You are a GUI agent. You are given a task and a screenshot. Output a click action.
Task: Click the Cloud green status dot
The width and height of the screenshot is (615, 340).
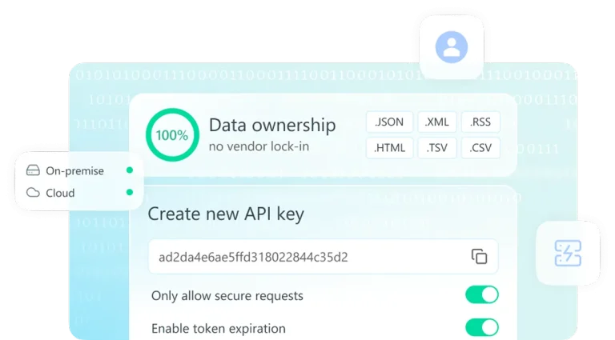(130, 192)
